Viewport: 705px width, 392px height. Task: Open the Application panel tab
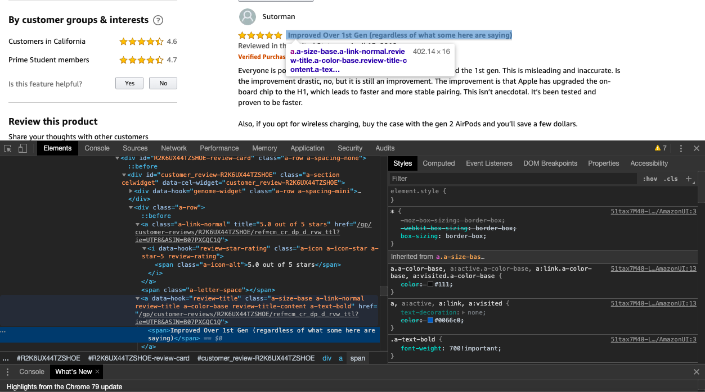click(307, 148)
